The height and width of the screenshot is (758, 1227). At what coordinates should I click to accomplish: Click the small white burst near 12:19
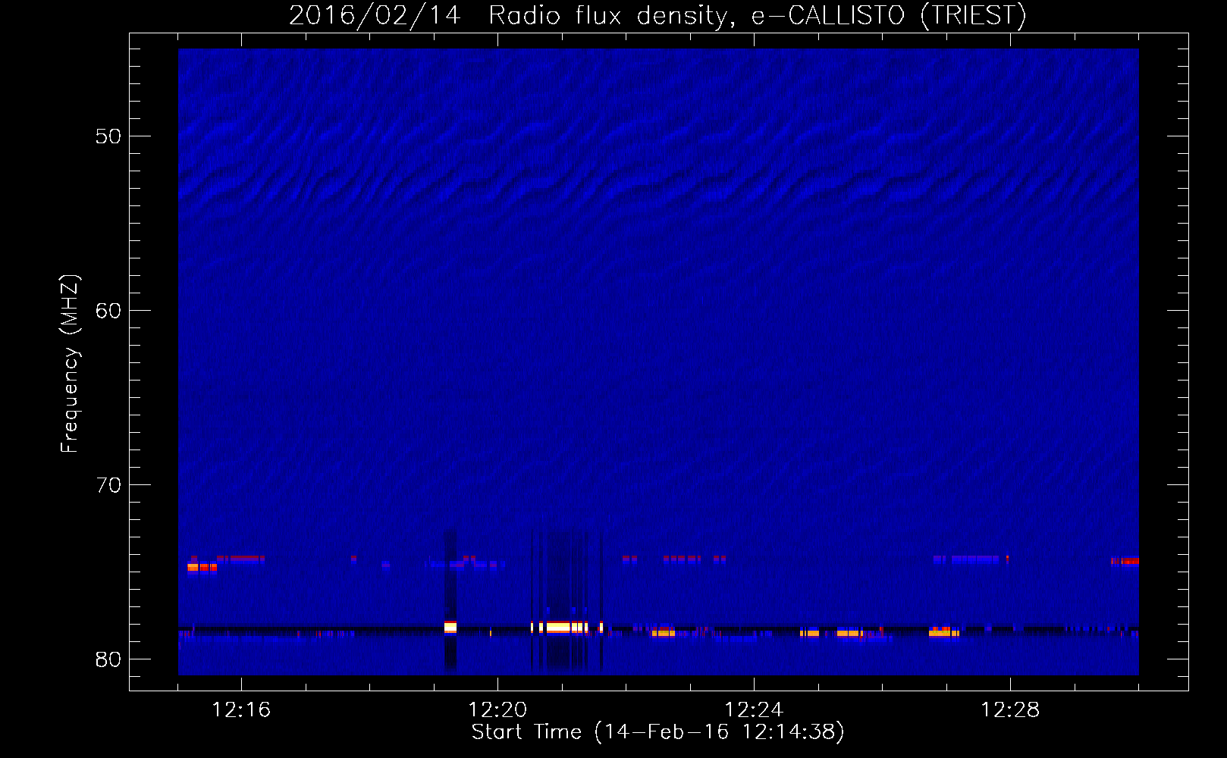pos(450,628)
